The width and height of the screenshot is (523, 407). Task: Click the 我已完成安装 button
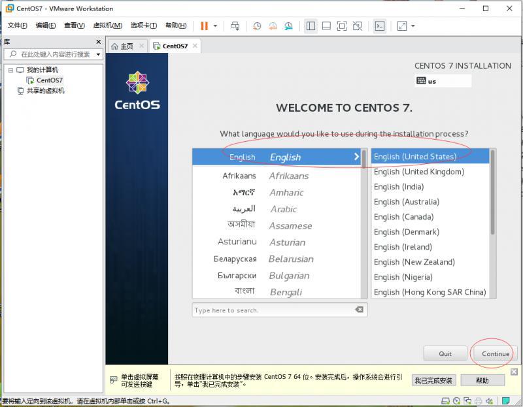[433, 380]
